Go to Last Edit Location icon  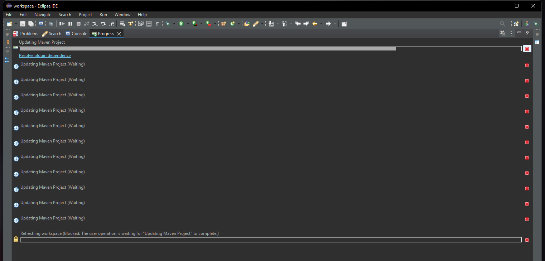[298, 24]
